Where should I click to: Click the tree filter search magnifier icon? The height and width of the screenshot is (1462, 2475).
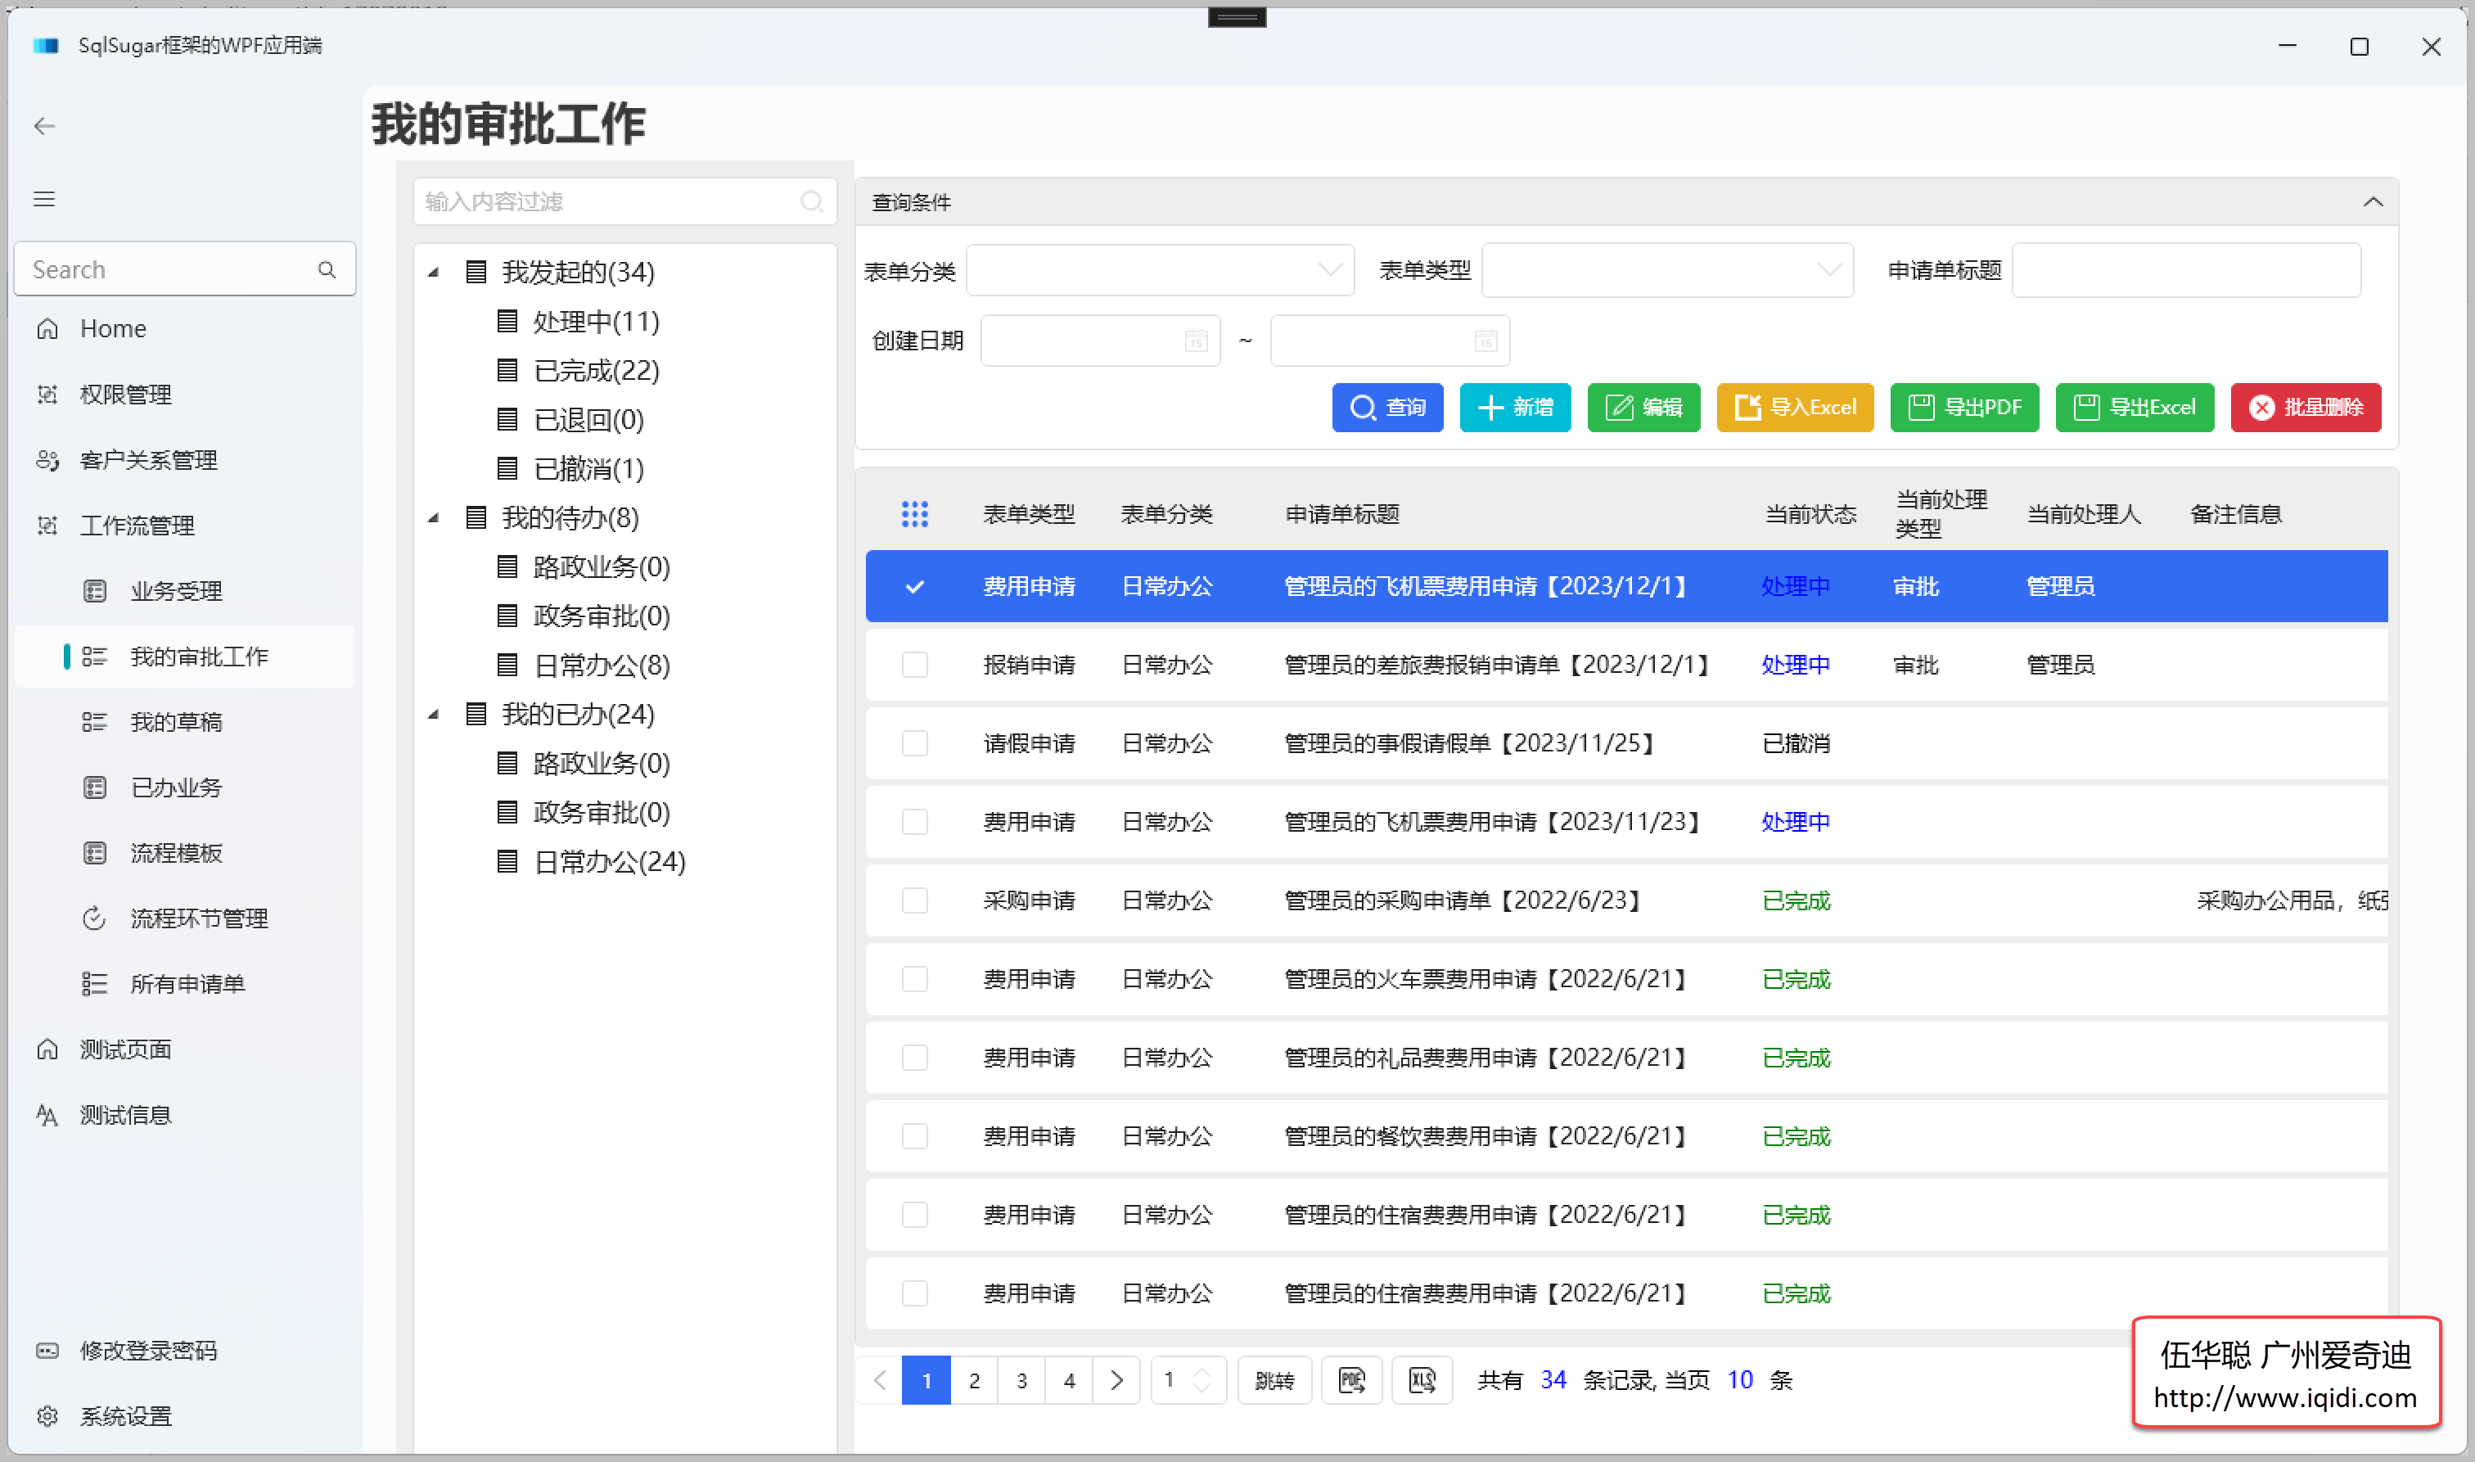(812, 202)
